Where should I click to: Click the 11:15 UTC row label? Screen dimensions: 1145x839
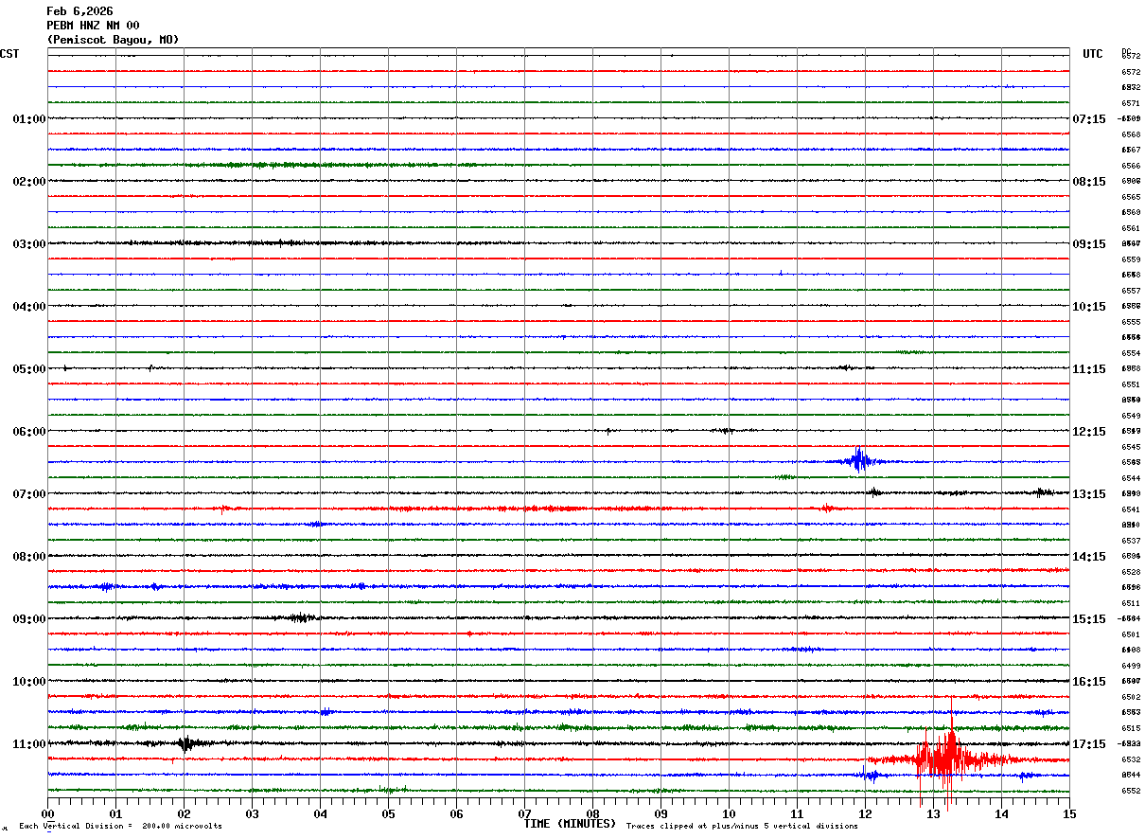click(x=1089, y=369)
